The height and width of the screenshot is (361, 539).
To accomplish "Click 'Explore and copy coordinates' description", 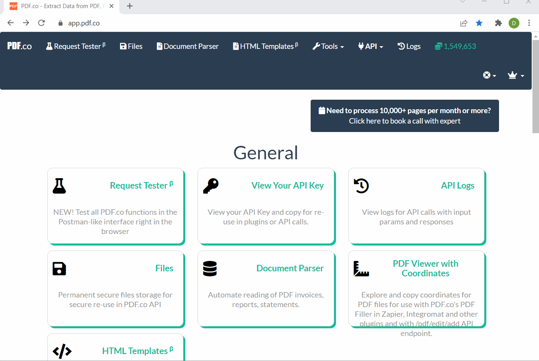I will pyautogui.click(x=416, y=314).
